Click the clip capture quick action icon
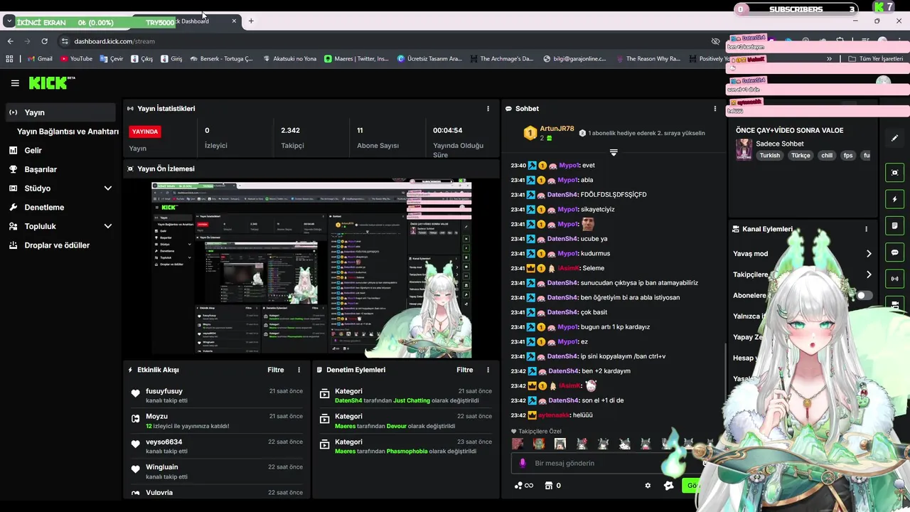Screen dimensions: 910x512 tap(894, 173)
